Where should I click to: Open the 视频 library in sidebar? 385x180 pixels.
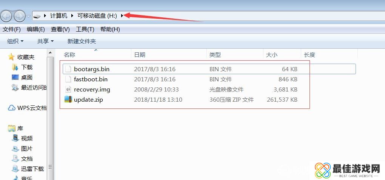coord(27,138)
